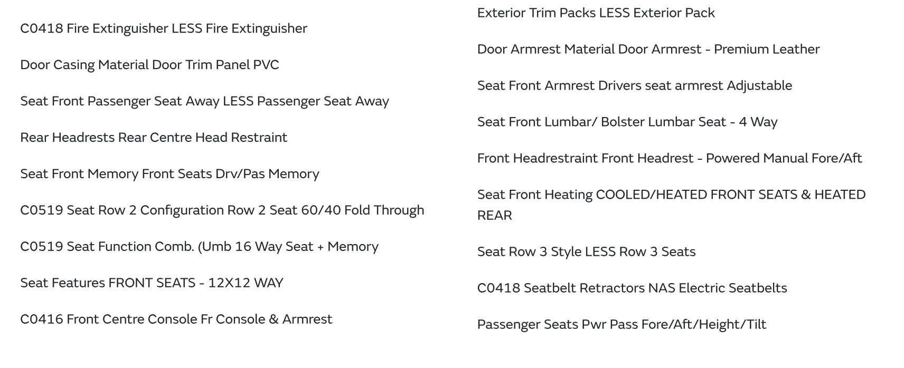Viewport: 904px width, 368px height.
Task: Click the 16 Way Seat + Memory line
Action: pos(199,247)
